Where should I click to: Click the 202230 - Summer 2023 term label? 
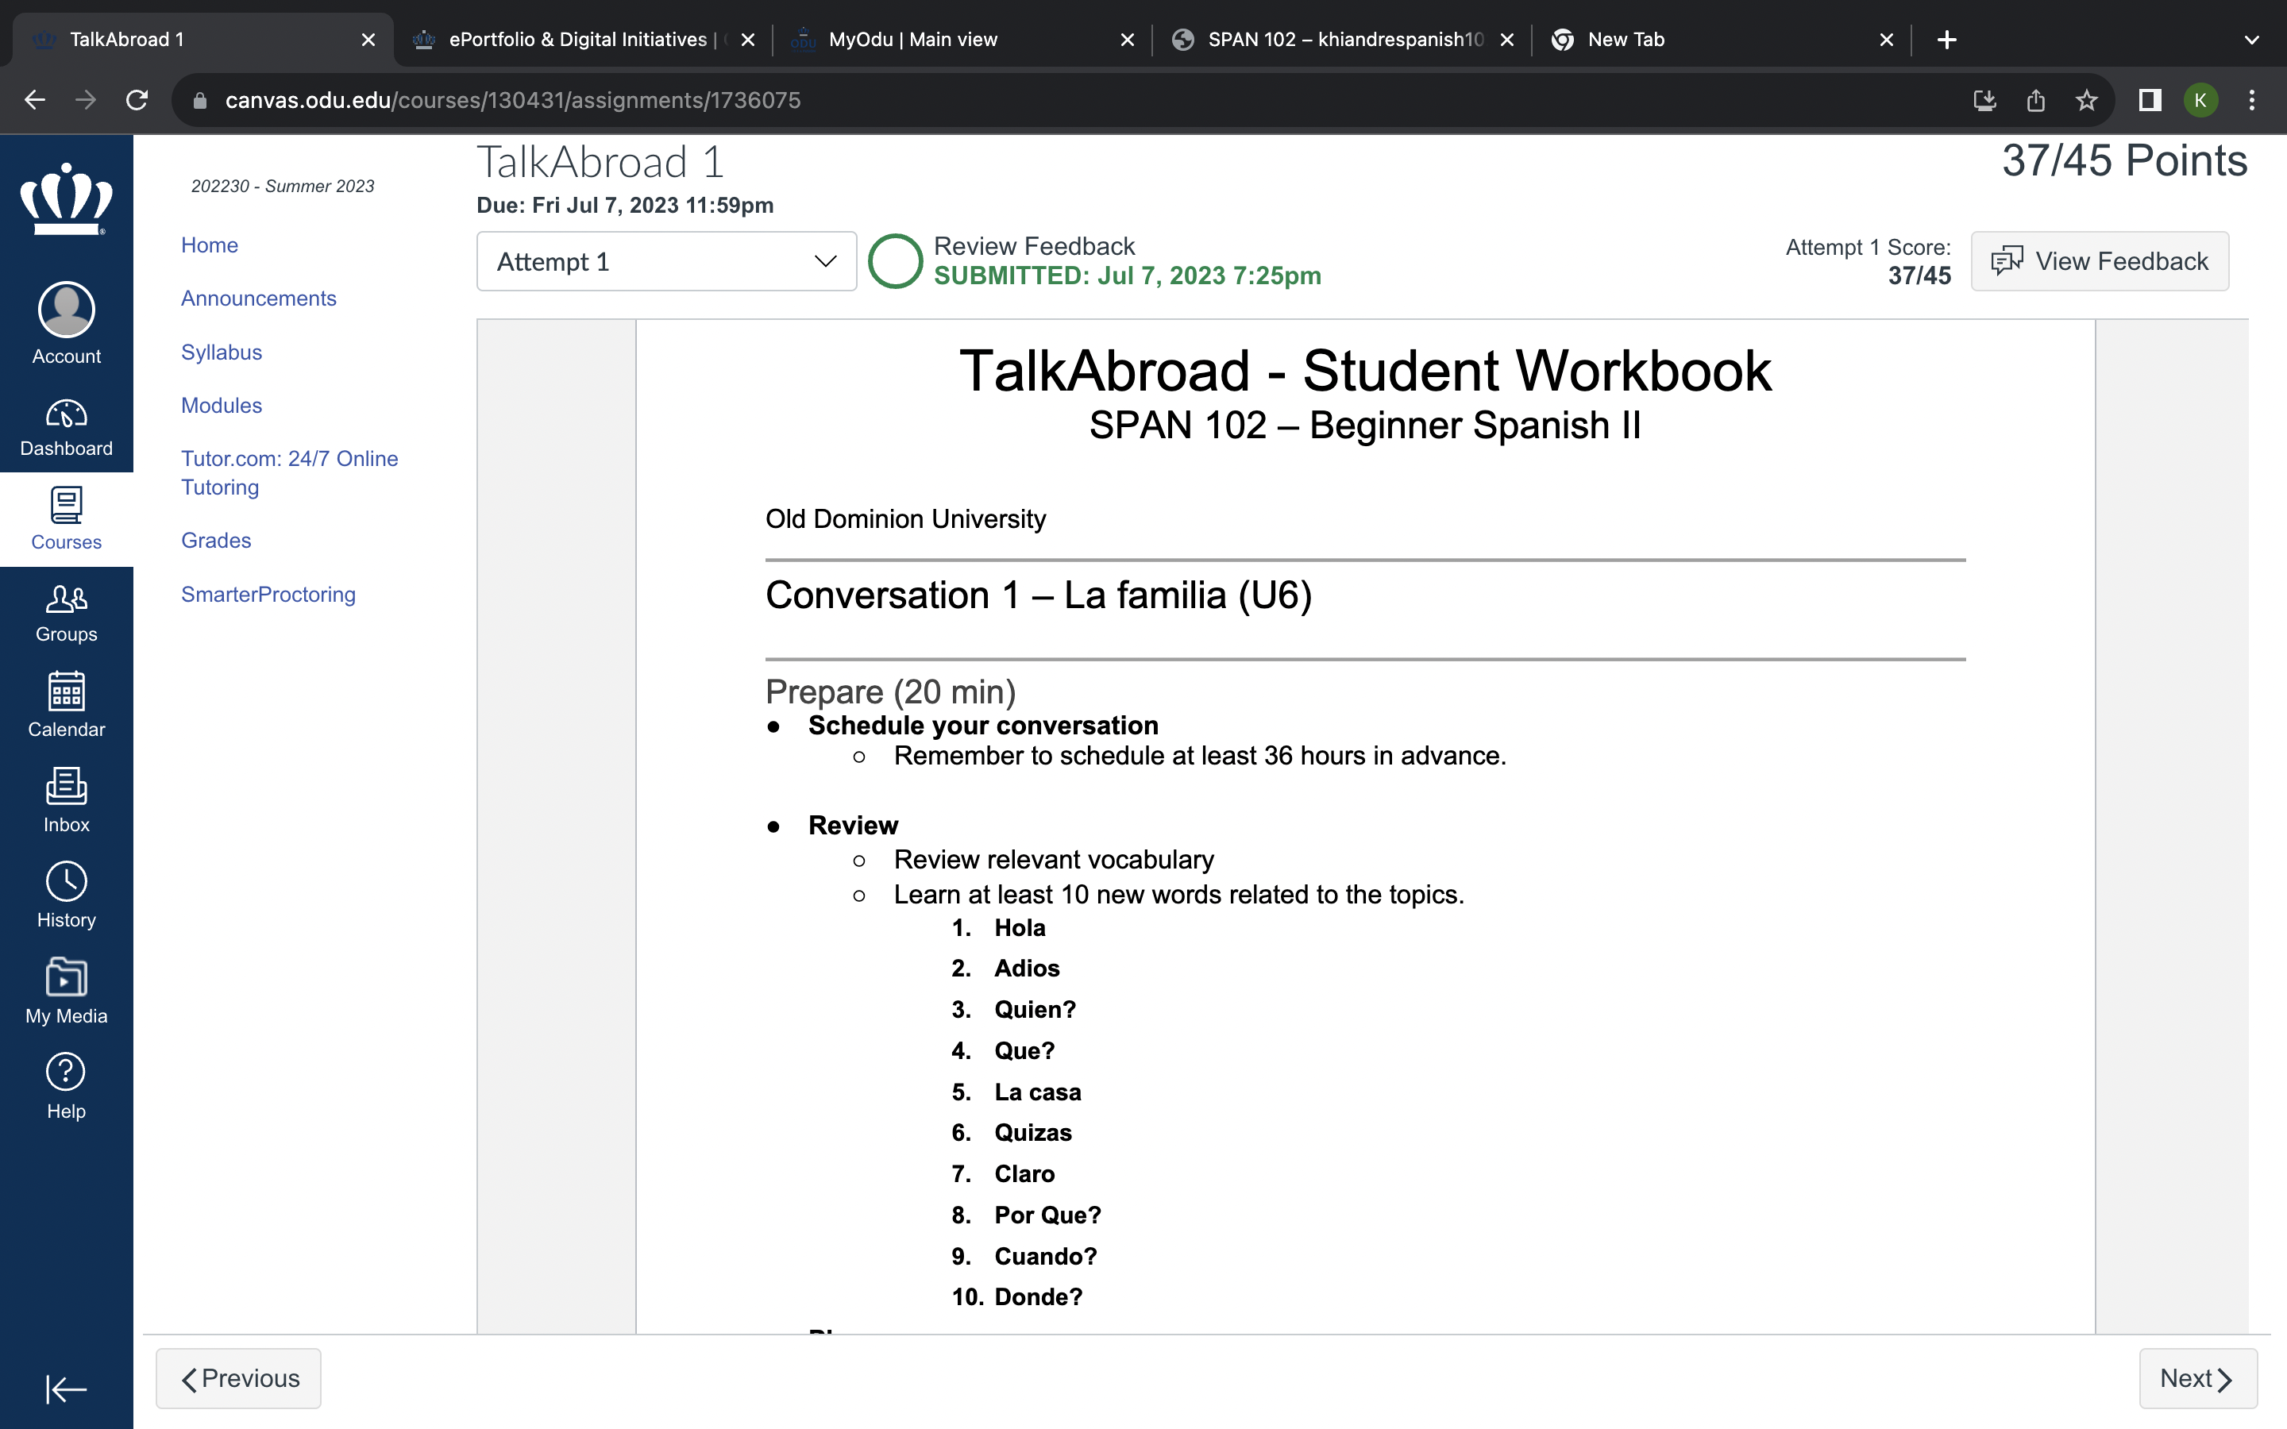pyautogui.click(x=283, y=187)
